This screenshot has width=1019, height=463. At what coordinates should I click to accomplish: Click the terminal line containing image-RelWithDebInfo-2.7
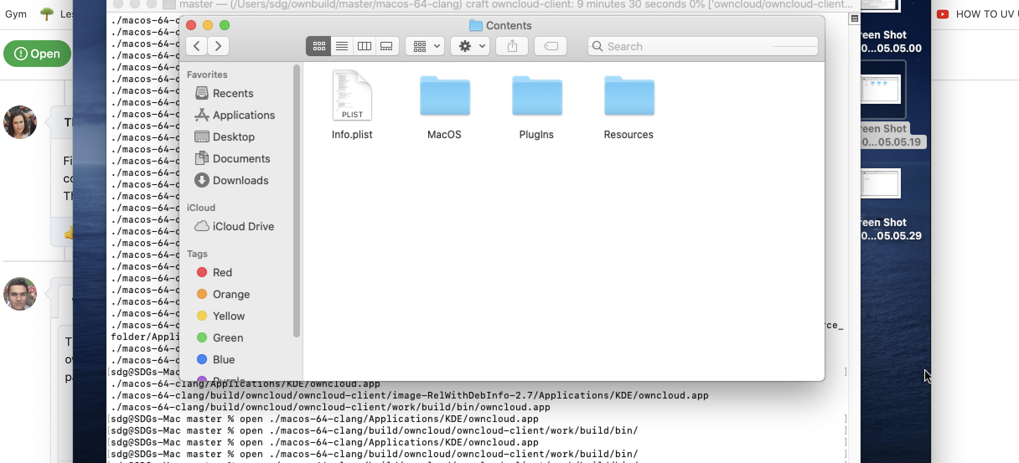410,395
